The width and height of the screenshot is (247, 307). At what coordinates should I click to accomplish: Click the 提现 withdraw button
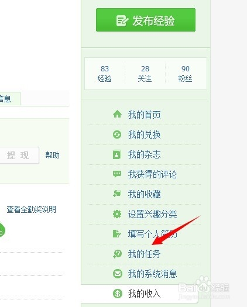18,156
